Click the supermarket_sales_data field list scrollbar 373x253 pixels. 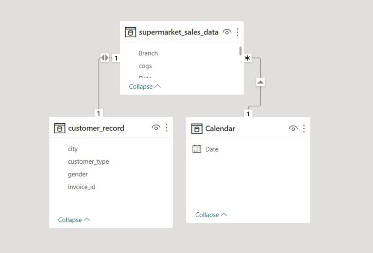(240, 51)
